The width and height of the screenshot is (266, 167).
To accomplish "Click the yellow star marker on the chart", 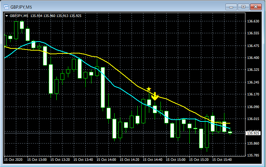I will 149,89.
